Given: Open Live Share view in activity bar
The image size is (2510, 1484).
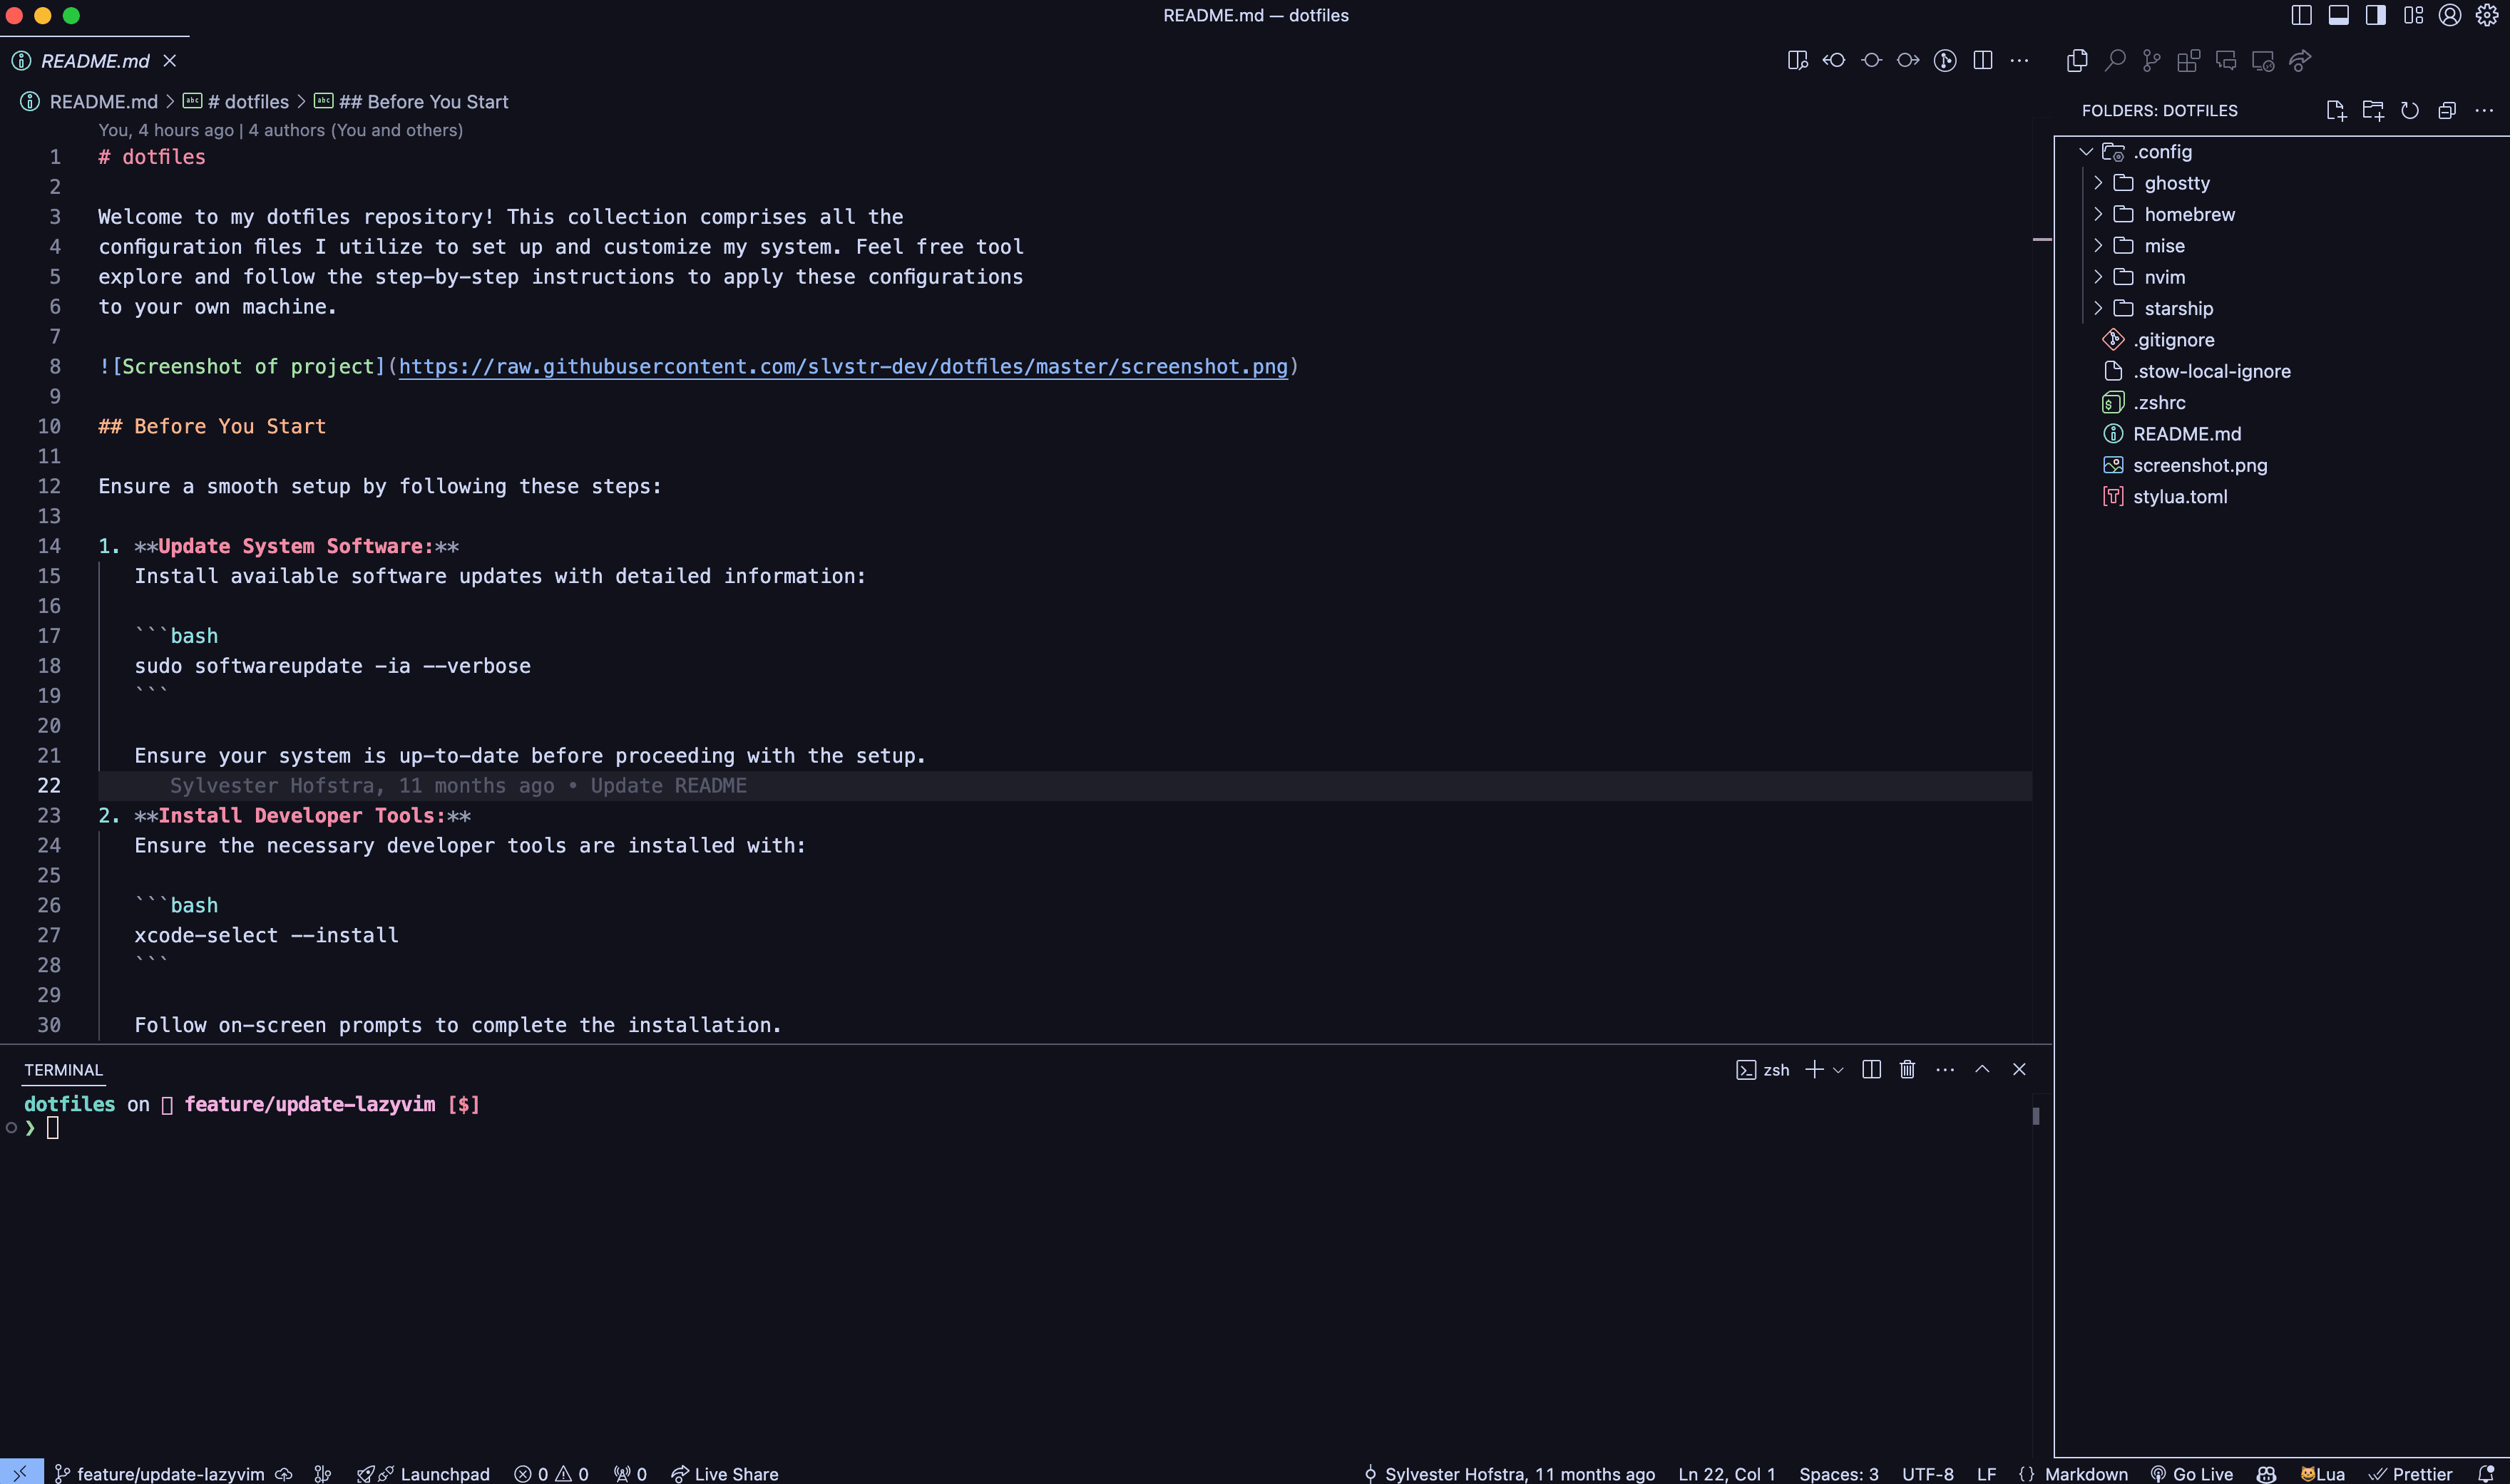Looking at the screenshot, I should pyautogui.click(x=2300, y=61).
